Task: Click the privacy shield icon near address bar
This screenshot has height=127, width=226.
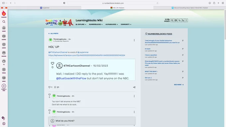Action: tap(64, 3)
